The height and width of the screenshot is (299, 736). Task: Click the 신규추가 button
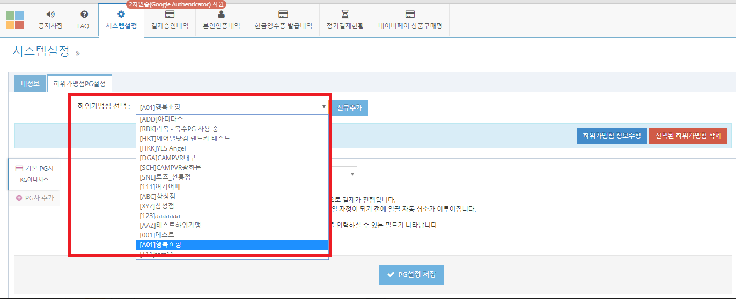coord(350,108)
